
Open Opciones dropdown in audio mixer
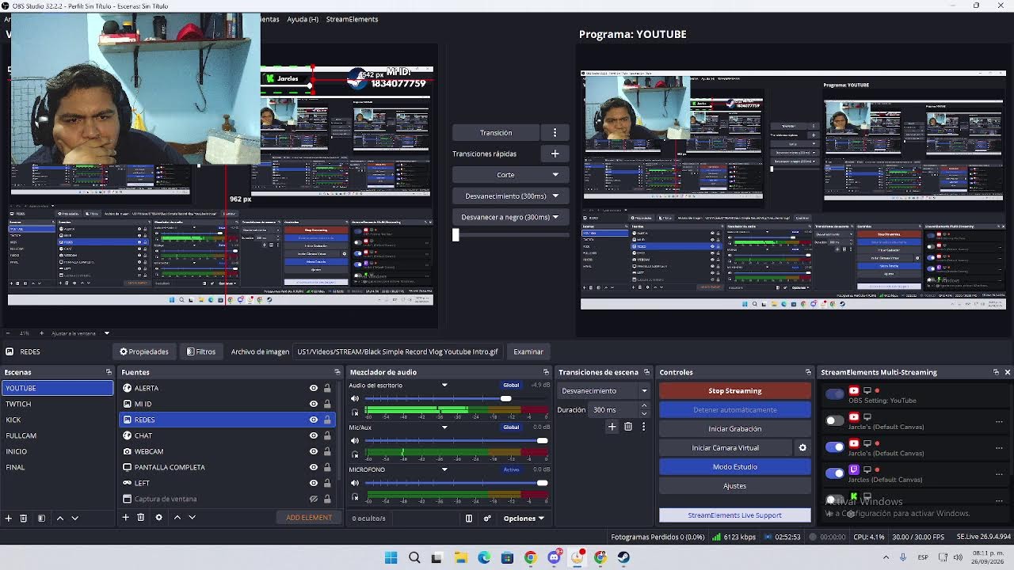pyautogui.click(x=524, y=519)
